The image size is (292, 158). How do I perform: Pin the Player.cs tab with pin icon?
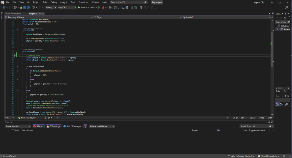(40, 13)
